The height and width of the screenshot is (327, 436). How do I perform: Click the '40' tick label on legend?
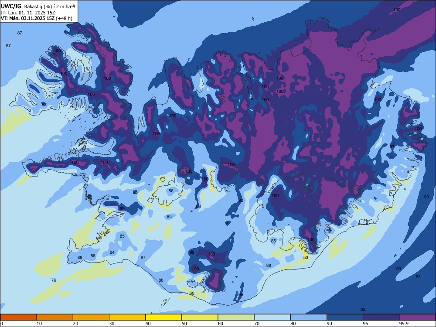[x=148, y=324]
